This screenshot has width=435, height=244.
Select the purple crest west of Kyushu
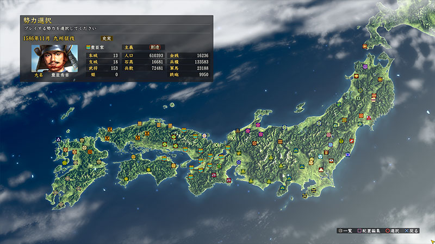click(58, 139)
